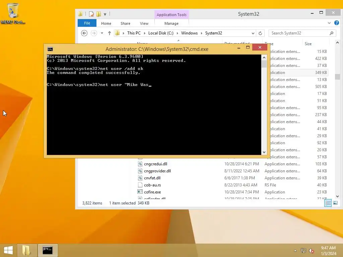Click the File Explorer taskbar button

click(26, 250)
